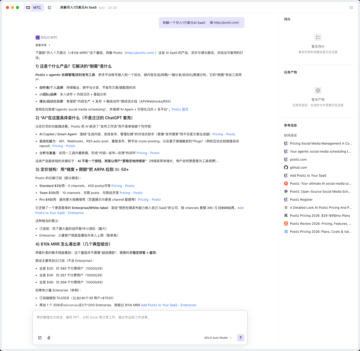
Task: Click the empty to-do list icon under 待办
Action: click(318, 37)
